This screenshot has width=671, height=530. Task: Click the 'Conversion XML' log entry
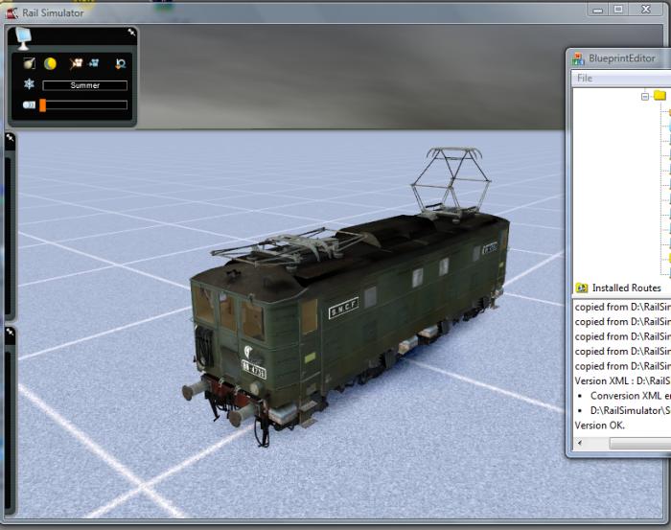click(631, 396)
